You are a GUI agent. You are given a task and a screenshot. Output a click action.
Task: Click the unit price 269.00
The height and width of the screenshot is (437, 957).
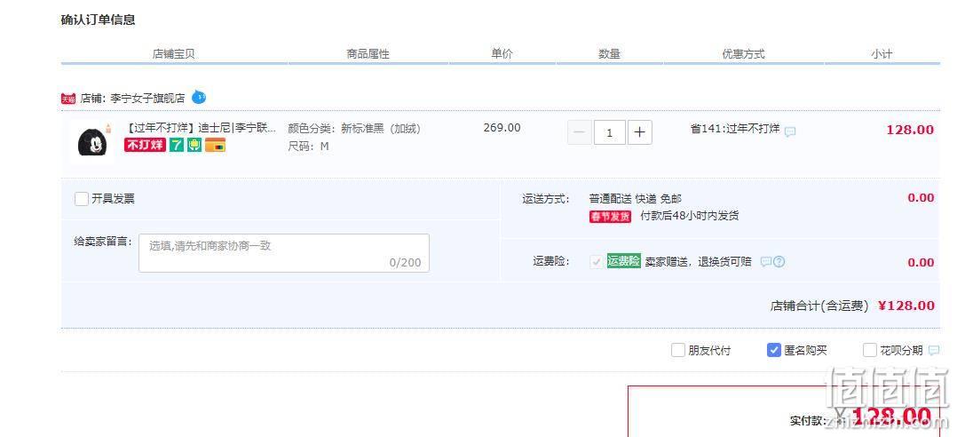[x=502, y=128]
